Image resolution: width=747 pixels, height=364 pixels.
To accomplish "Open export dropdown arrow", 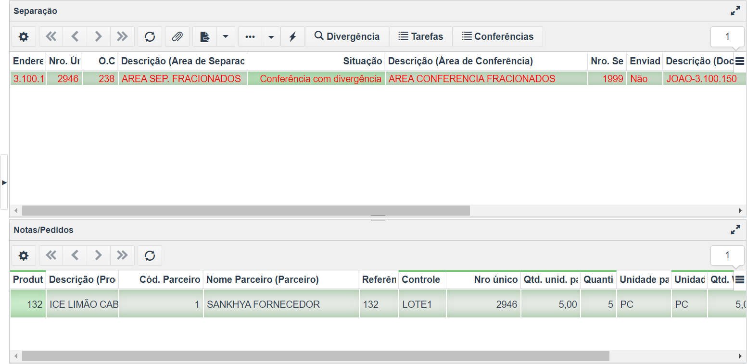I will click(226, 36).
